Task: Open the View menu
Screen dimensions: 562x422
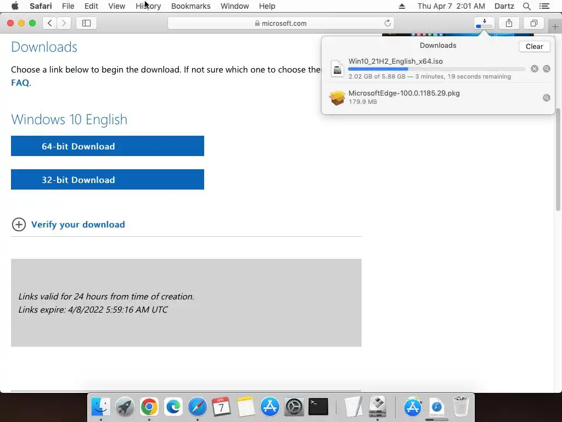Action: pyautogui.click(x=116, y=6)
